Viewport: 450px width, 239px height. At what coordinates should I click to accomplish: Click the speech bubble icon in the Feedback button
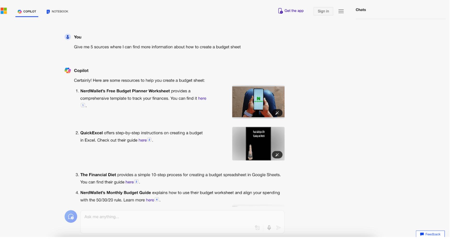pyautogui.click(x=422, y=234)
